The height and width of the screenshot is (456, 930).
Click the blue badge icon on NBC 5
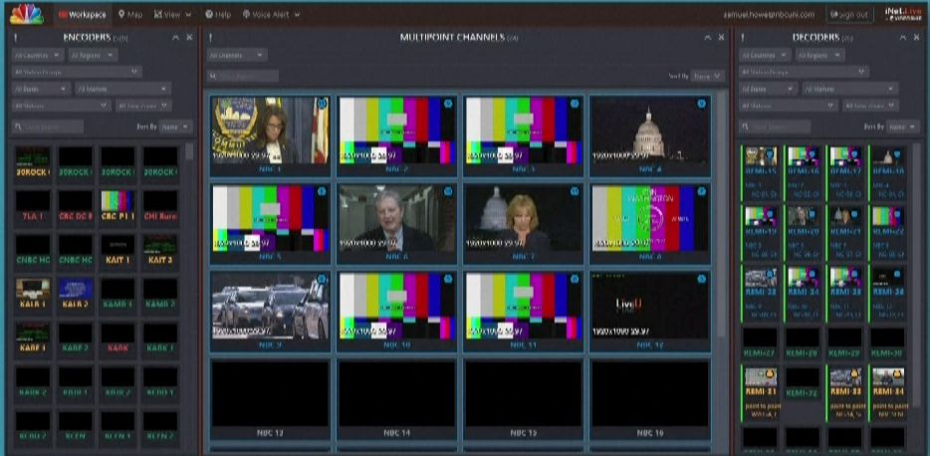[322, 191]
